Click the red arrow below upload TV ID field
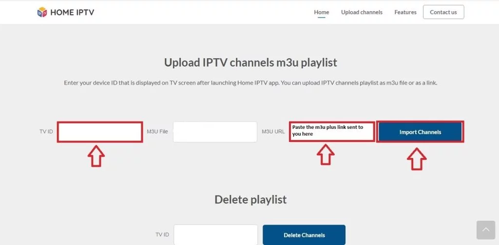The image size is (499, 245). pyautogui.click(x=96, y=156)
